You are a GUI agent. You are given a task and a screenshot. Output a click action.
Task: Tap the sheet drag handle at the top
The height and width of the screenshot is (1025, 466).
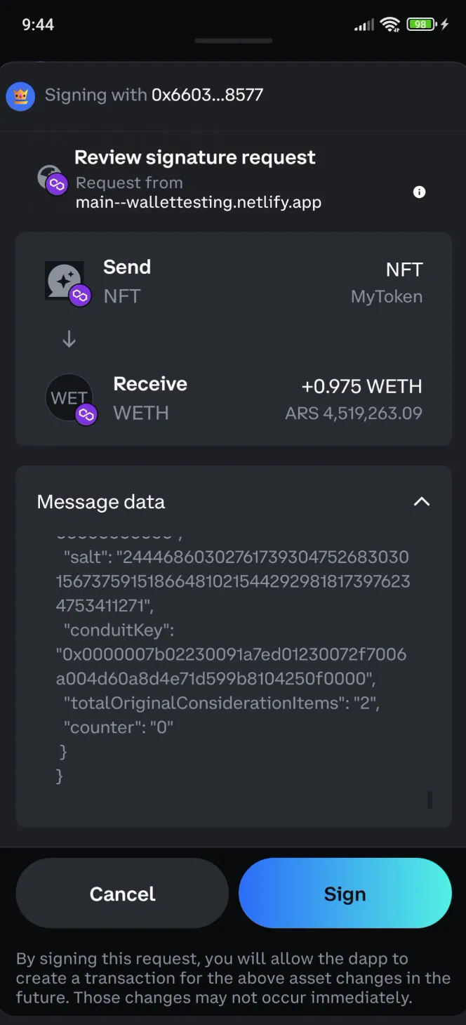tap(233, 41)
